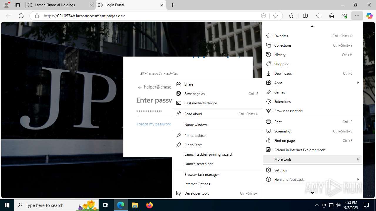Click the Settings and more ellipsis button
The image size is (376, 211).
(x=357, y=16)
